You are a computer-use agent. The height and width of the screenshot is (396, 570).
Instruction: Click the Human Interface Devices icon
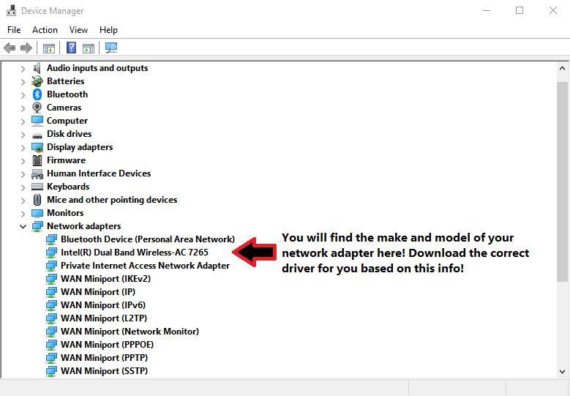pos(37,174)
